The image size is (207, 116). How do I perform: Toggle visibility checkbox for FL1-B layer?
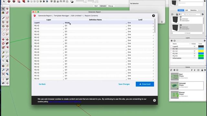click(194, 49)
